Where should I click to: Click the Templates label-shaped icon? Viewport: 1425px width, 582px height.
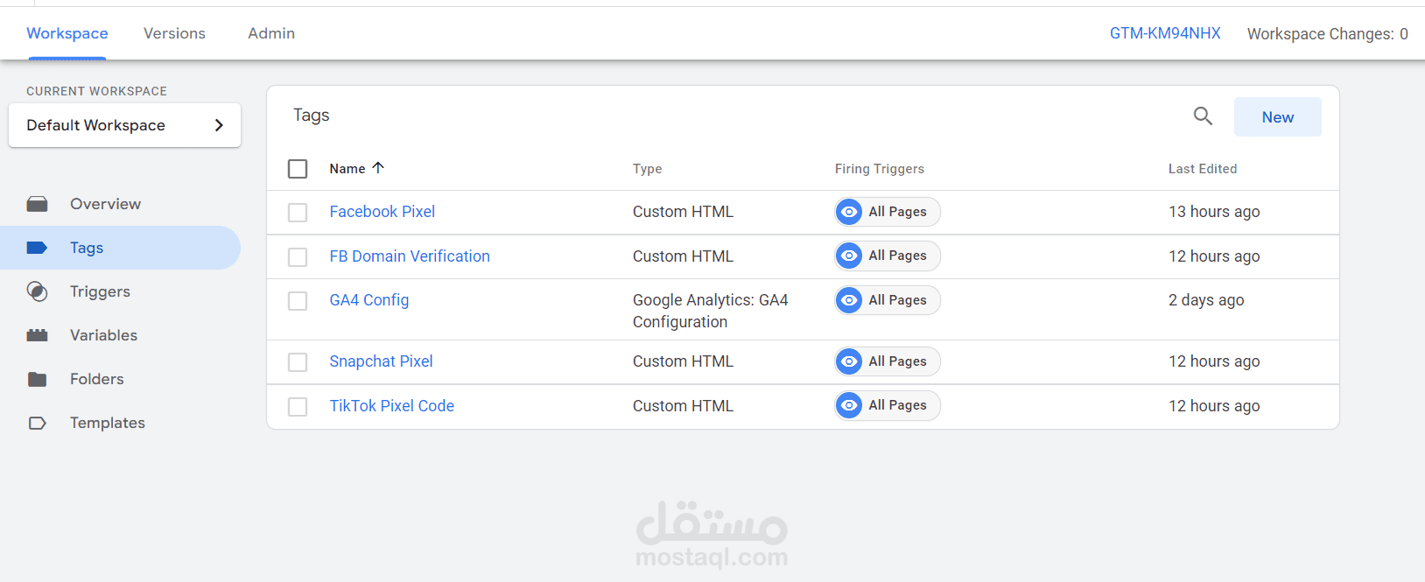coord(38,423)
